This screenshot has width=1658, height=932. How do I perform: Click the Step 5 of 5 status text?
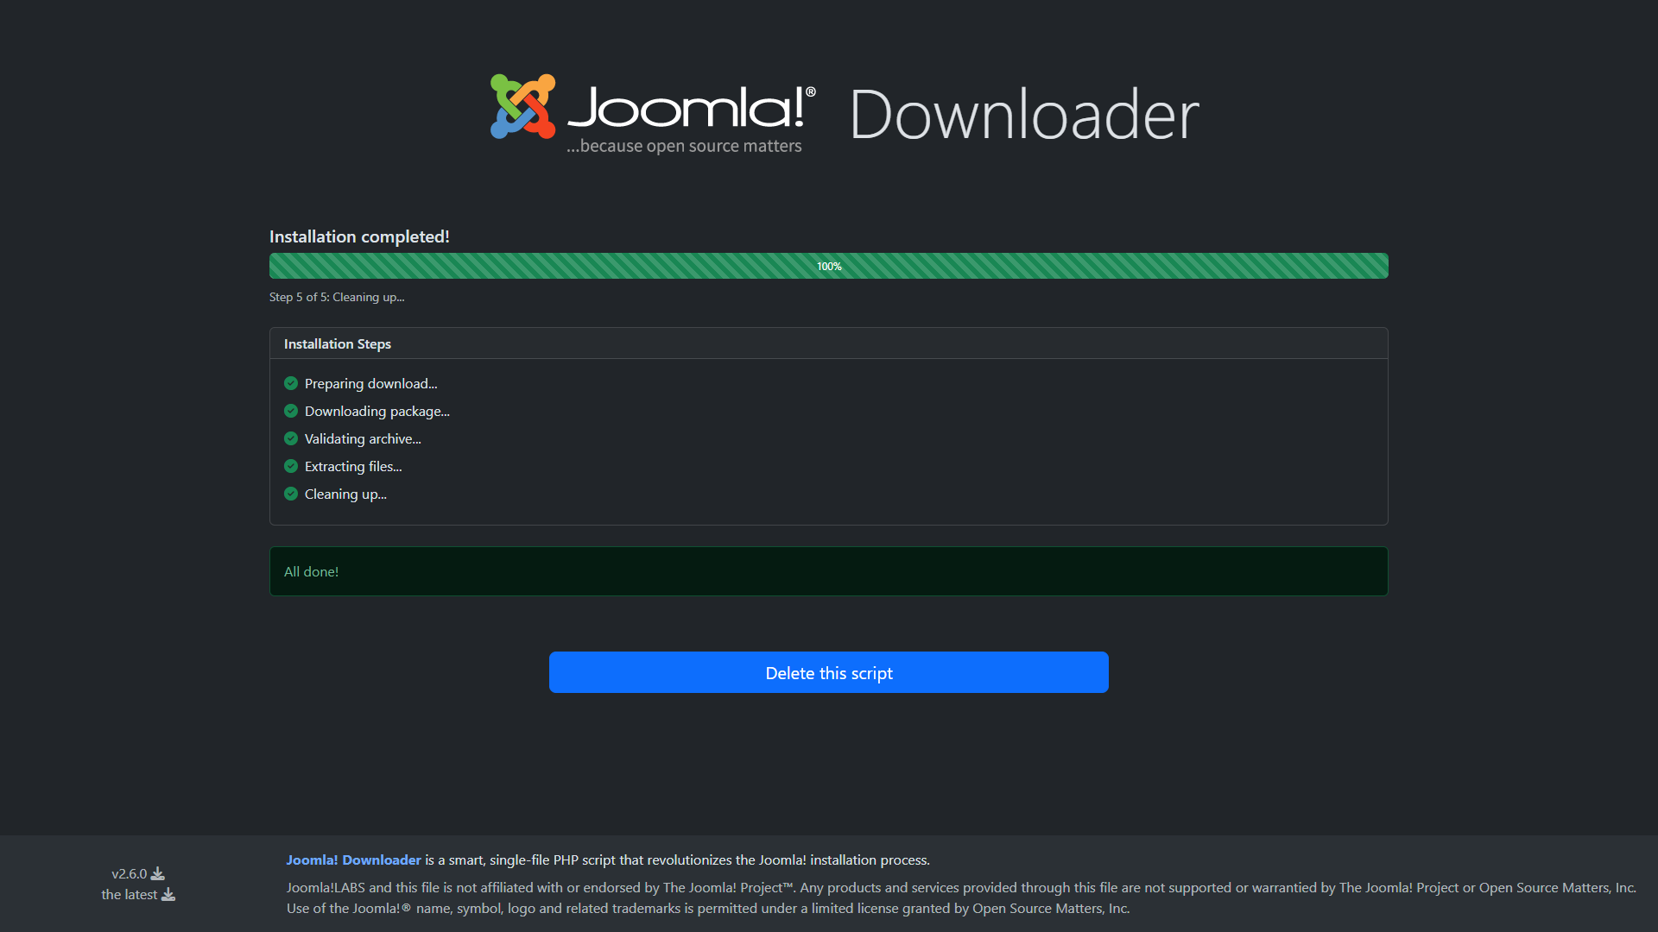[337, 297]
